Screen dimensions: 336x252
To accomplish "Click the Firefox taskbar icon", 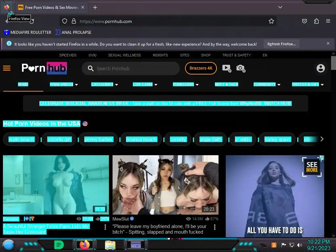I will [84, 245].
